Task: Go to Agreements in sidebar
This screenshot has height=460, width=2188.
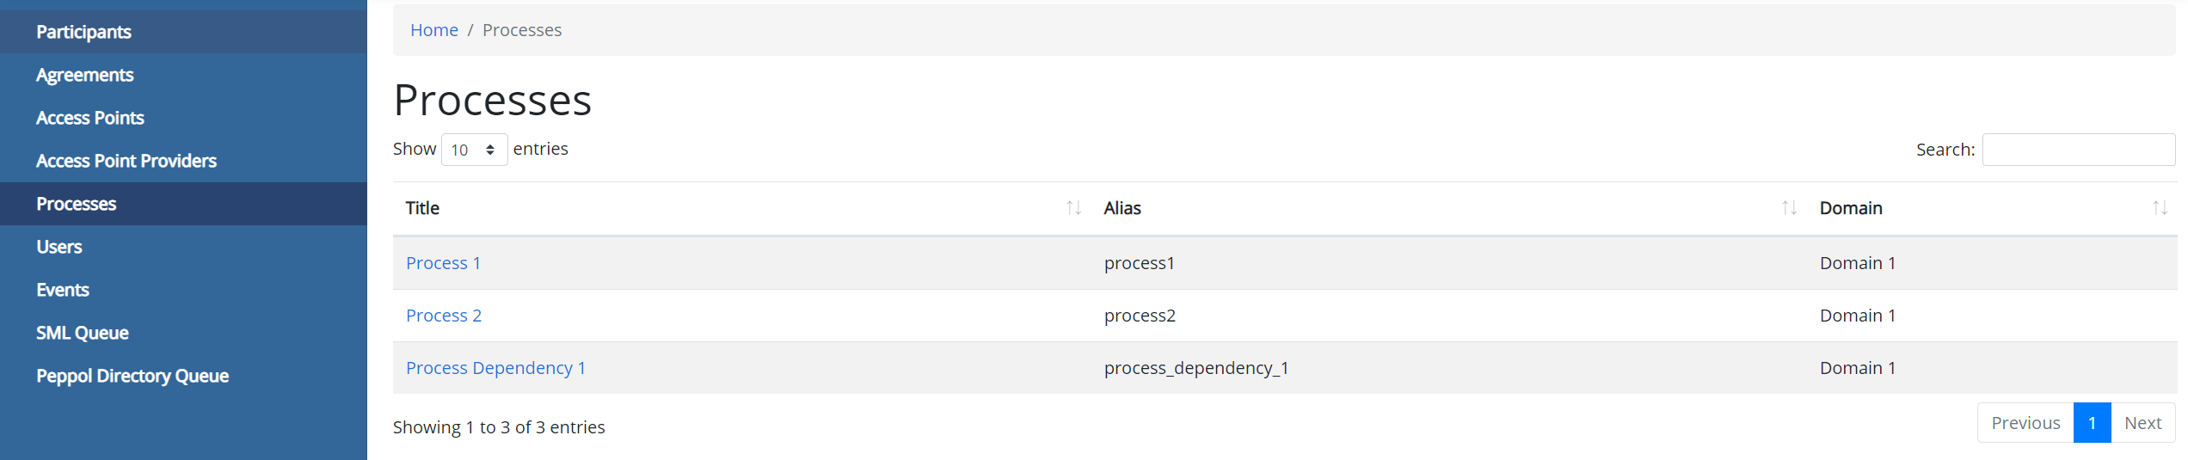Action: [84, 75]
